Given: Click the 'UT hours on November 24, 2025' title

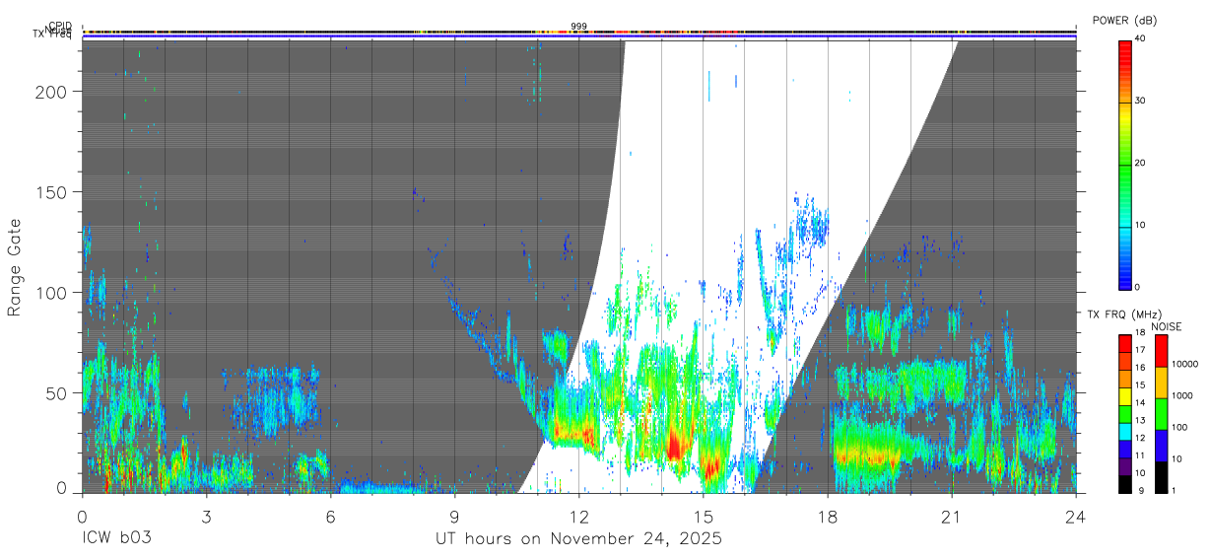Looking at the screenshot, I should tap(578, 539).
